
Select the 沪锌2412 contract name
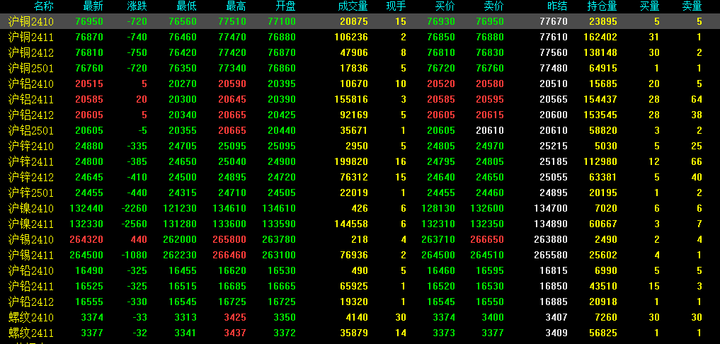(x=30, y=177)
